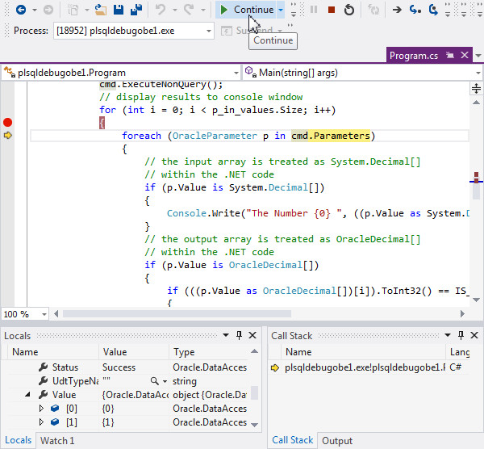Image resolution: width=484 pixels, height=449 pixels.
Task: Open the Process combo box
Action: click(134, 31)
